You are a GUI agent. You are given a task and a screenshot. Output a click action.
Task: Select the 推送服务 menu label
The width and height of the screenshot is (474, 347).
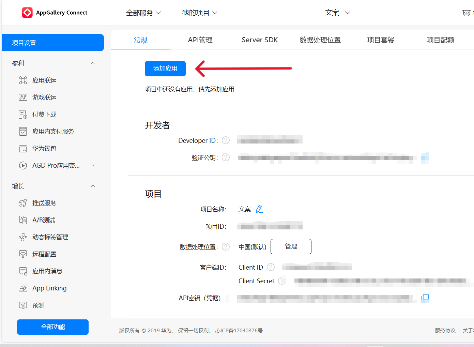pyautogui.click(x=44, y=203)
